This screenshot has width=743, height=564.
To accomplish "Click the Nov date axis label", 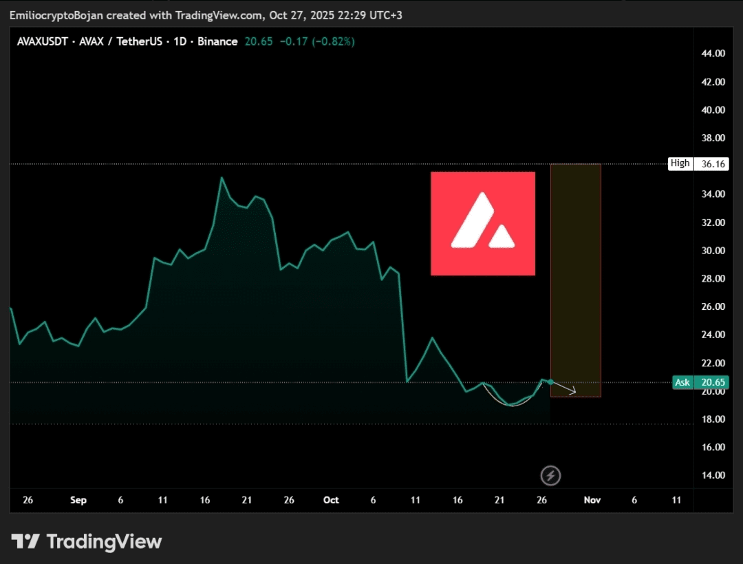I will tap(592, 500).
